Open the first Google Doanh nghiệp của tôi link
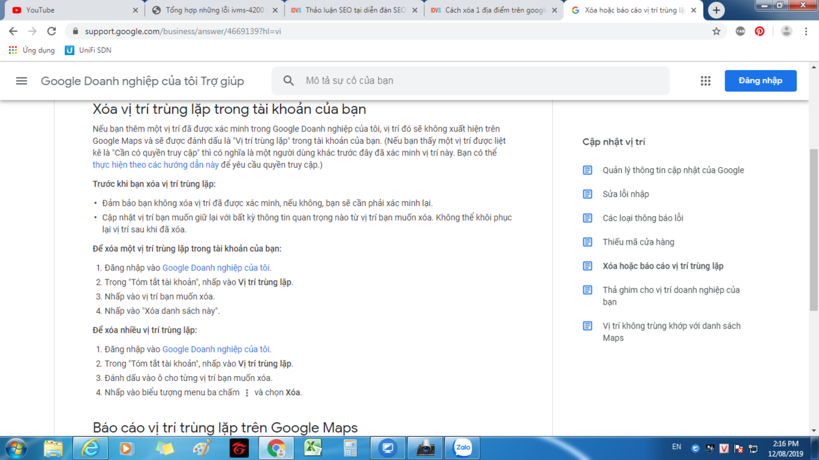This screenshot has width=819, height=460. coord(216,268)
